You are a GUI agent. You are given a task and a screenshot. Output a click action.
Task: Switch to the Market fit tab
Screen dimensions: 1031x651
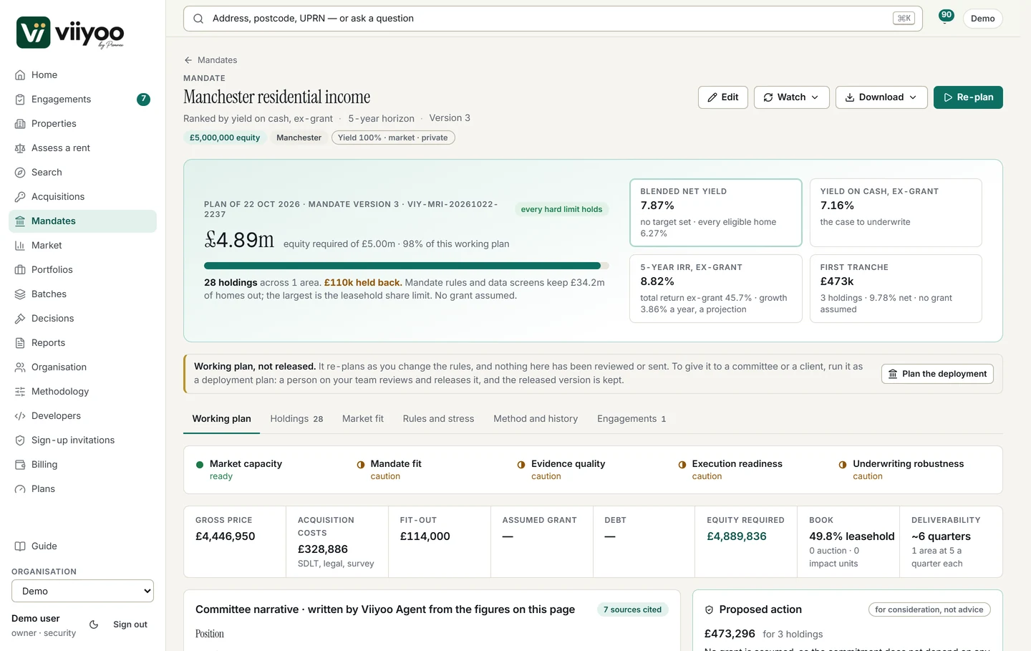coord(363,419)
